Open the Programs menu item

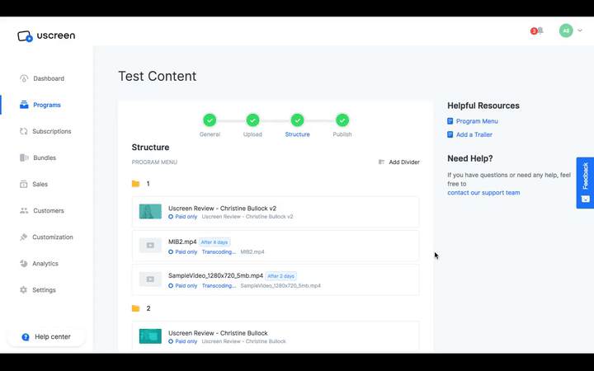(x=46, y=105)
